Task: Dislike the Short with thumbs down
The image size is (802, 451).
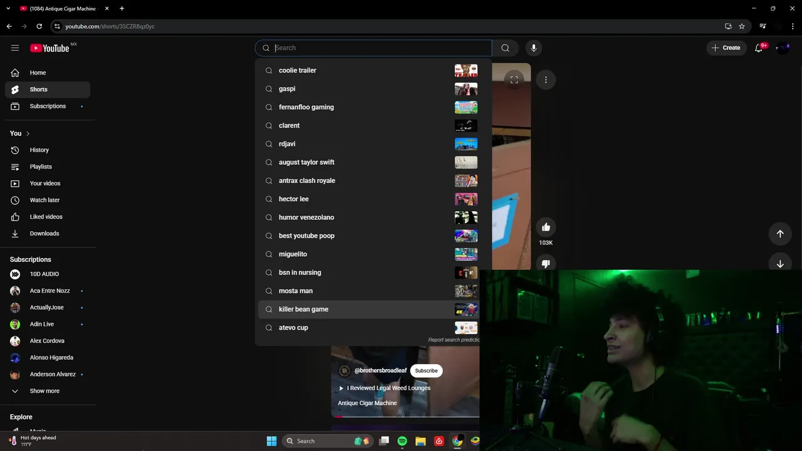Action: coord(546,264)
